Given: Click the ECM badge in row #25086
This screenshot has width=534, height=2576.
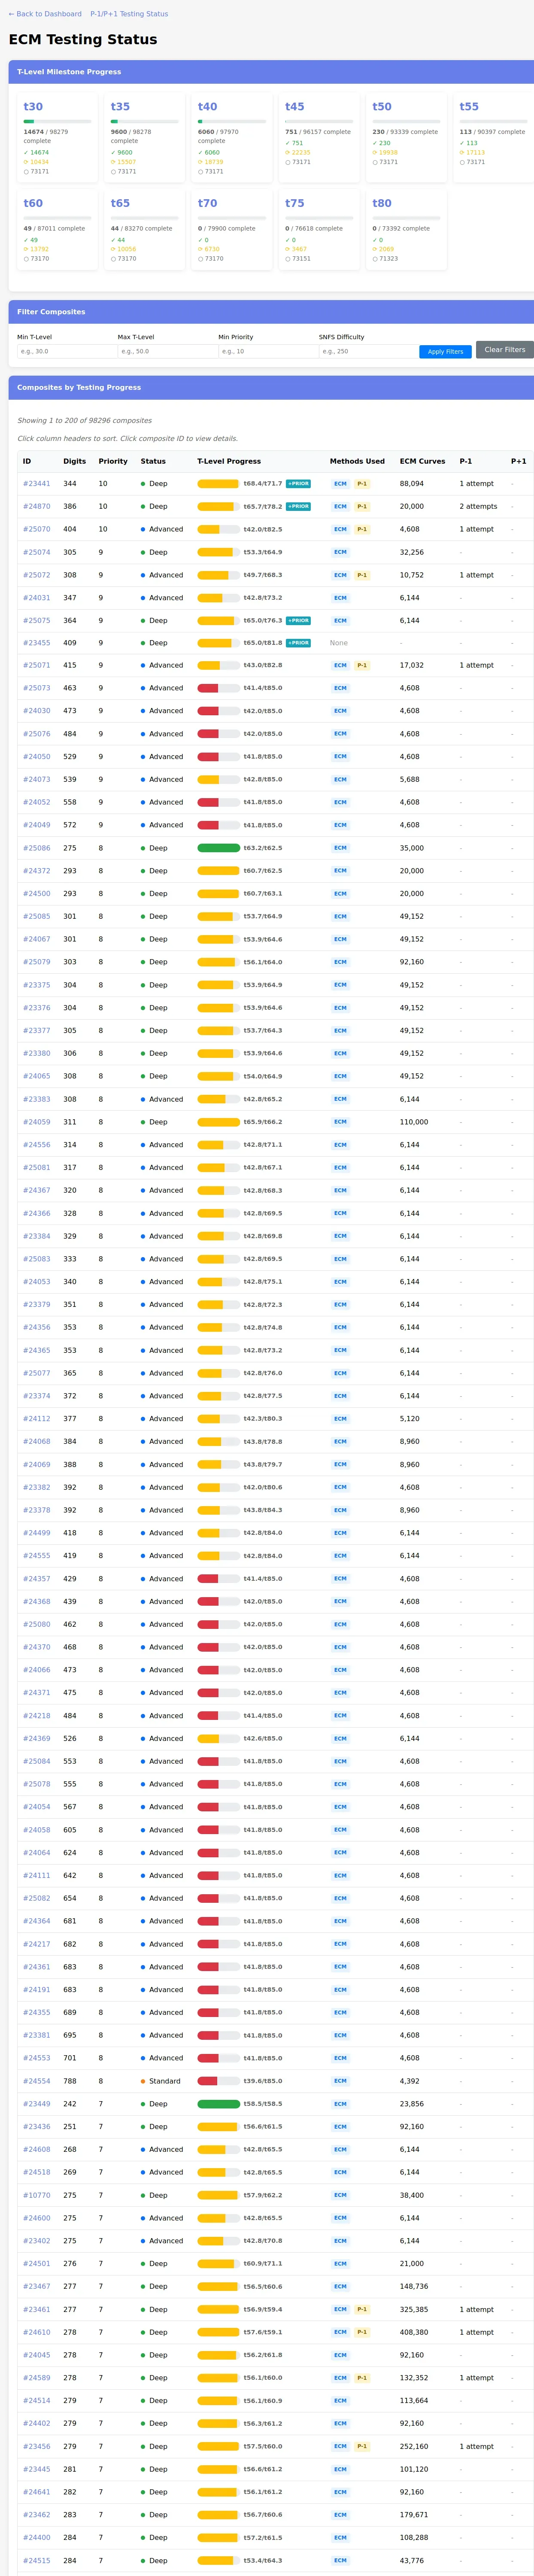Looking at the screenshot, I should click(x=340, y=848).
